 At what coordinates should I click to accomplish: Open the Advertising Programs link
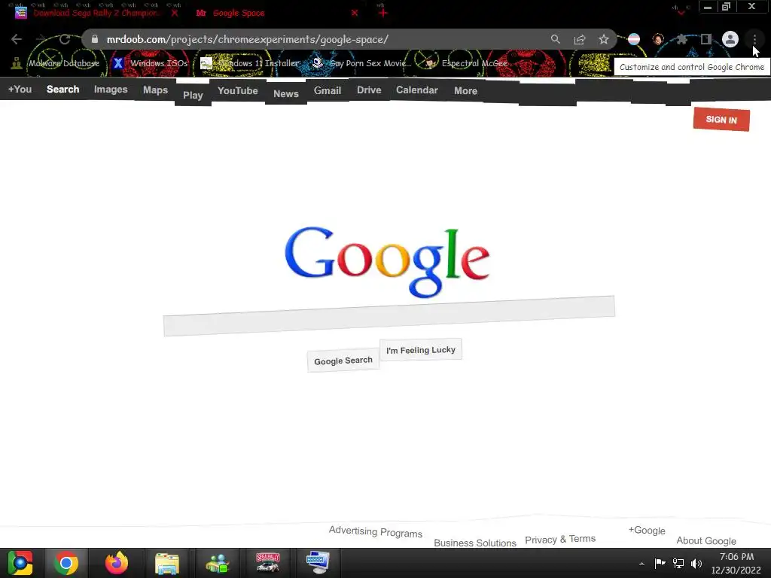(376, 532)
